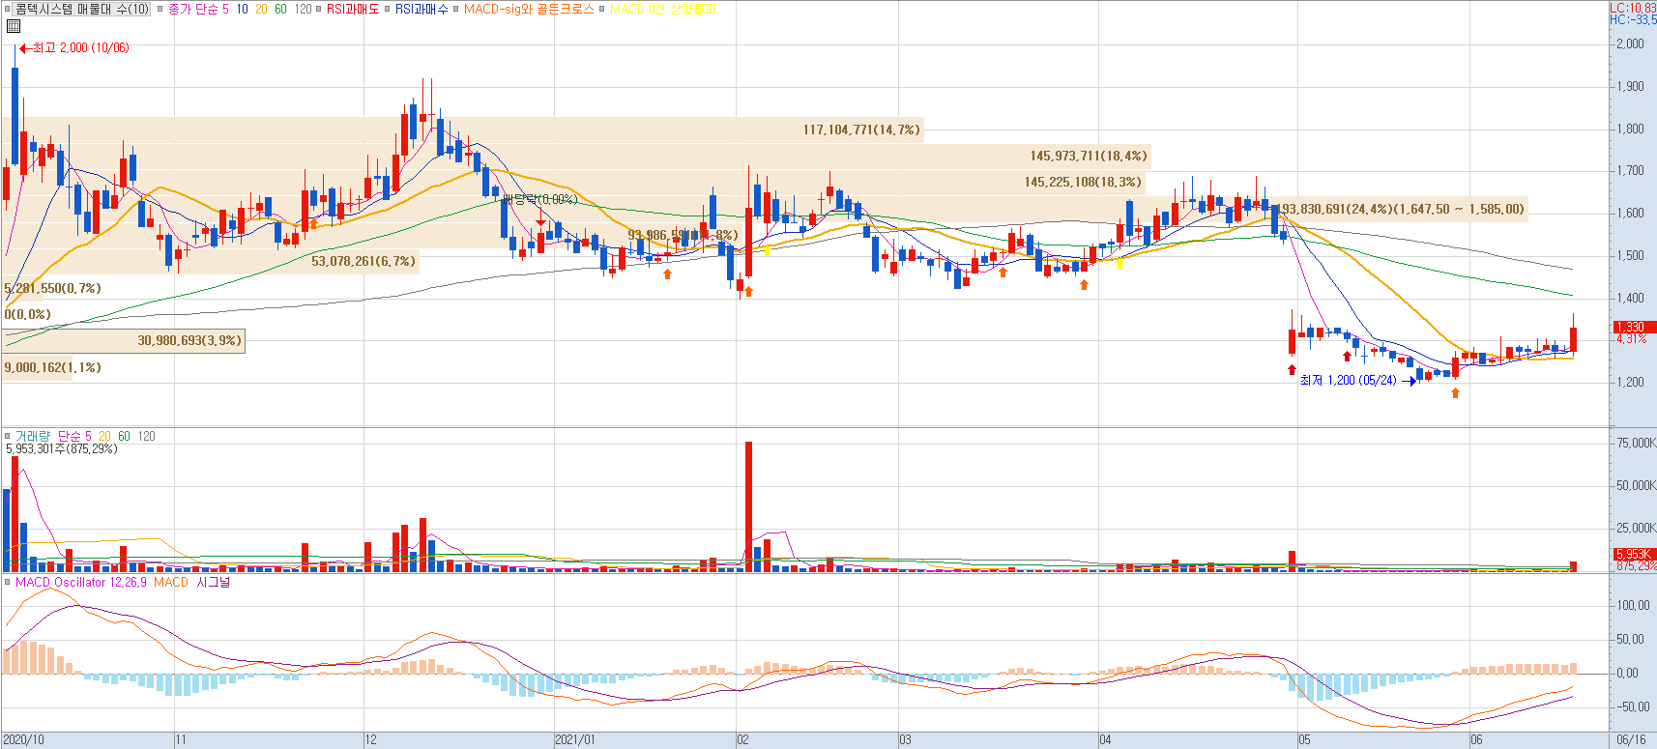Click the 9,000,162(1.1%) volume profile label

pyautogui.click(x=52, y=367)
